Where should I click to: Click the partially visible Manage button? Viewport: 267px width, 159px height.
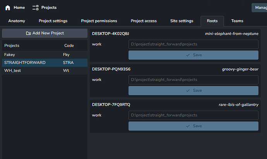[259, 8]
